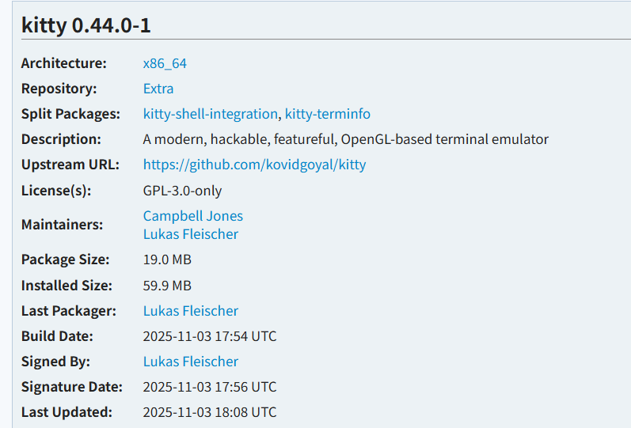Click Lukas Fleischer in the Maintainers row
This screenshot has width=631, height=428.
coord(191,234)
